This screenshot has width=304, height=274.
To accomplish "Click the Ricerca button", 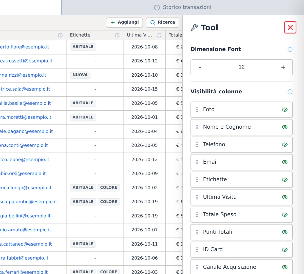I will tap(163, 22).
